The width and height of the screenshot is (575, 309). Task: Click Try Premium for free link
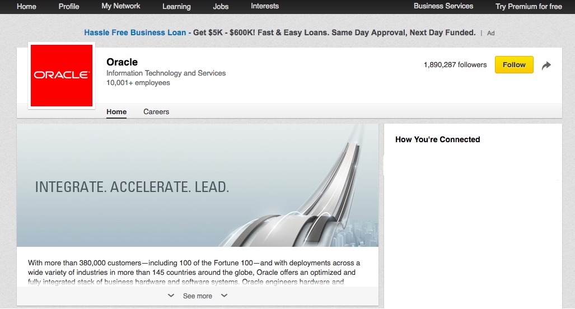(x=529, y=7)
